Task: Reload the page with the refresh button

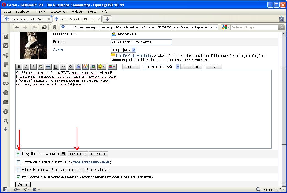Action: [44, 27]
